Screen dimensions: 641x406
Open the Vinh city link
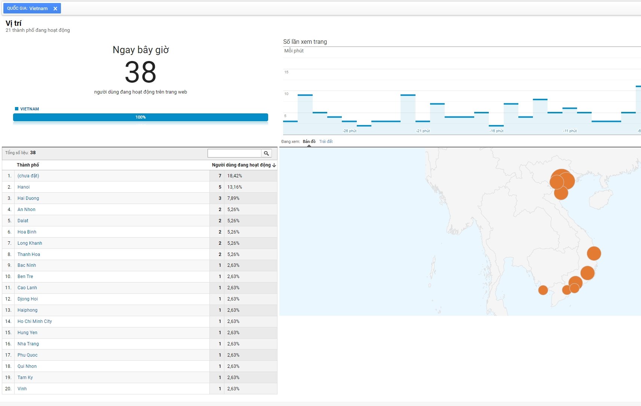[x=22, y=389]
